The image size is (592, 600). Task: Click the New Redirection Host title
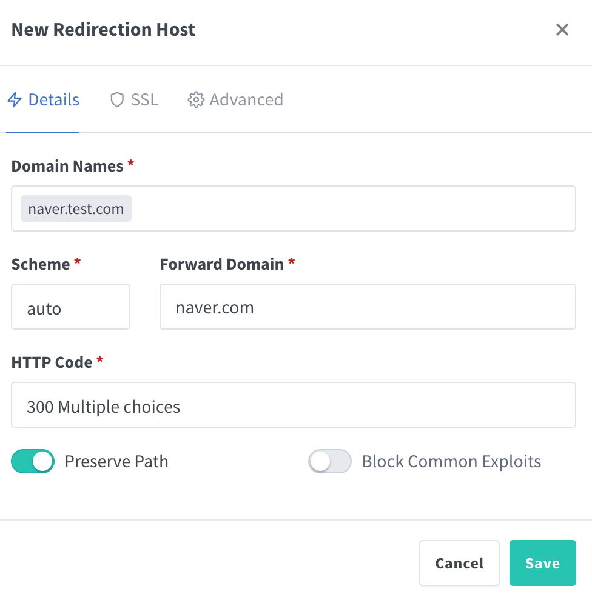103,30
